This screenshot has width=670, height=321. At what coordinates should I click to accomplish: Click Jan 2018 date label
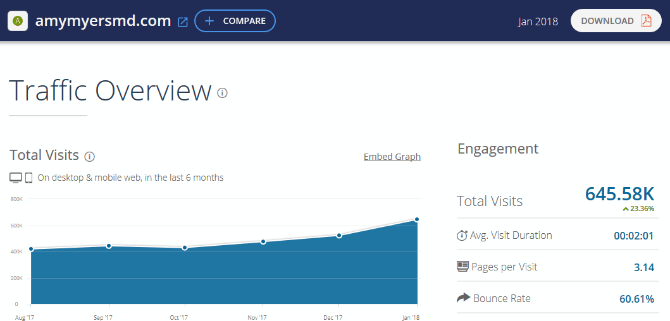(538, 21)
